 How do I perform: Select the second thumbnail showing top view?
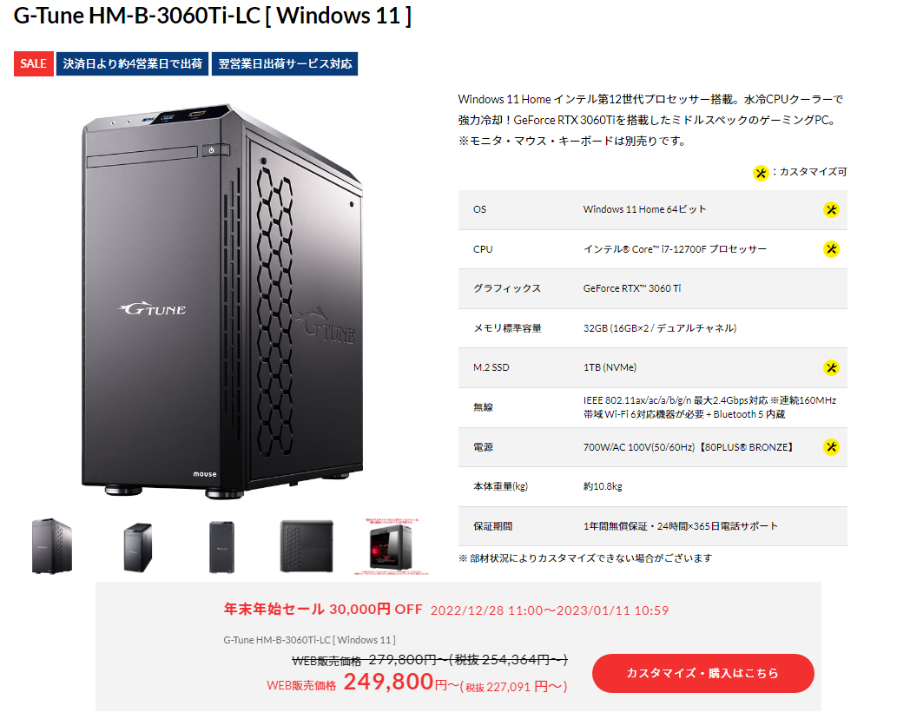[137, 547]
